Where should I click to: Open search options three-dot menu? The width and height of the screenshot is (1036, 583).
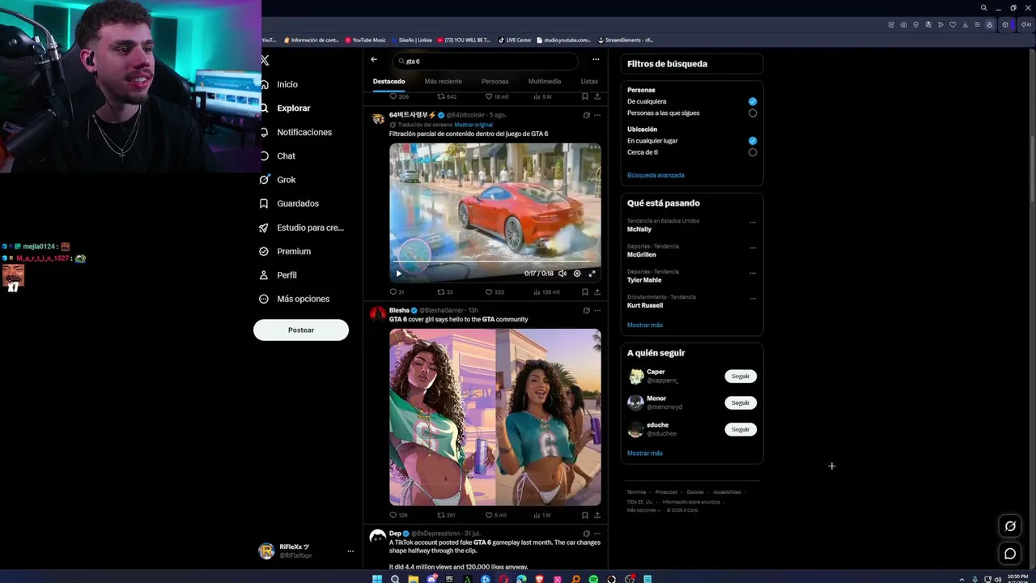[x=596, y=59]
